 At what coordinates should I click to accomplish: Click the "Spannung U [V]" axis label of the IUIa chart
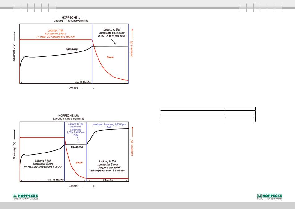tap(14, 150)
